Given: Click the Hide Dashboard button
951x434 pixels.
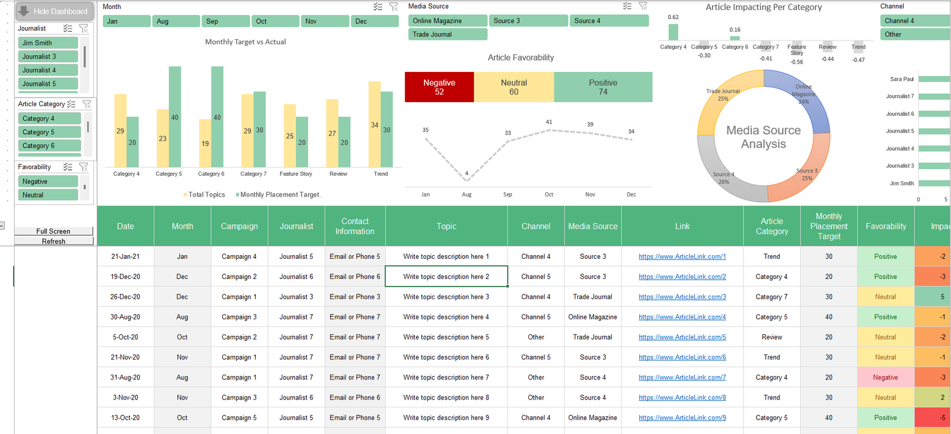Looking at the screenshot, I should 53,11.
